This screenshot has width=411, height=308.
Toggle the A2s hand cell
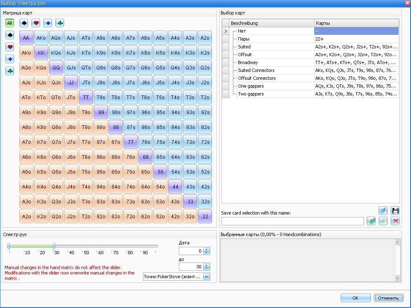205,38
